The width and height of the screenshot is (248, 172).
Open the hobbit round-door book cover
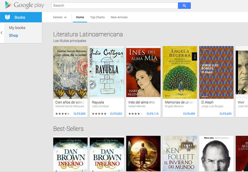click(143, 154)
